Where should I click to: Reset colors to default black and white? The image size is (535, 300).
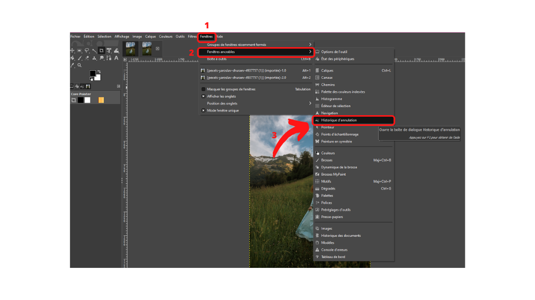tap(91, 79)
